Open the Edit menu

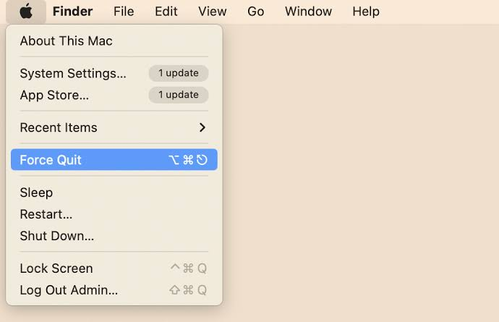tap(166, 12)
